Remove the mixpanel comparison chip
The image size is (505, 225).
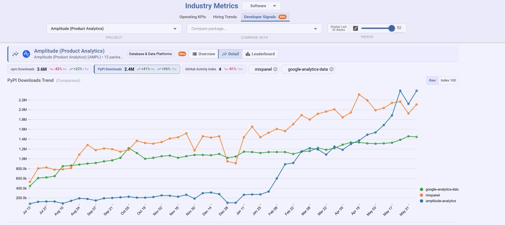(275, 69)
